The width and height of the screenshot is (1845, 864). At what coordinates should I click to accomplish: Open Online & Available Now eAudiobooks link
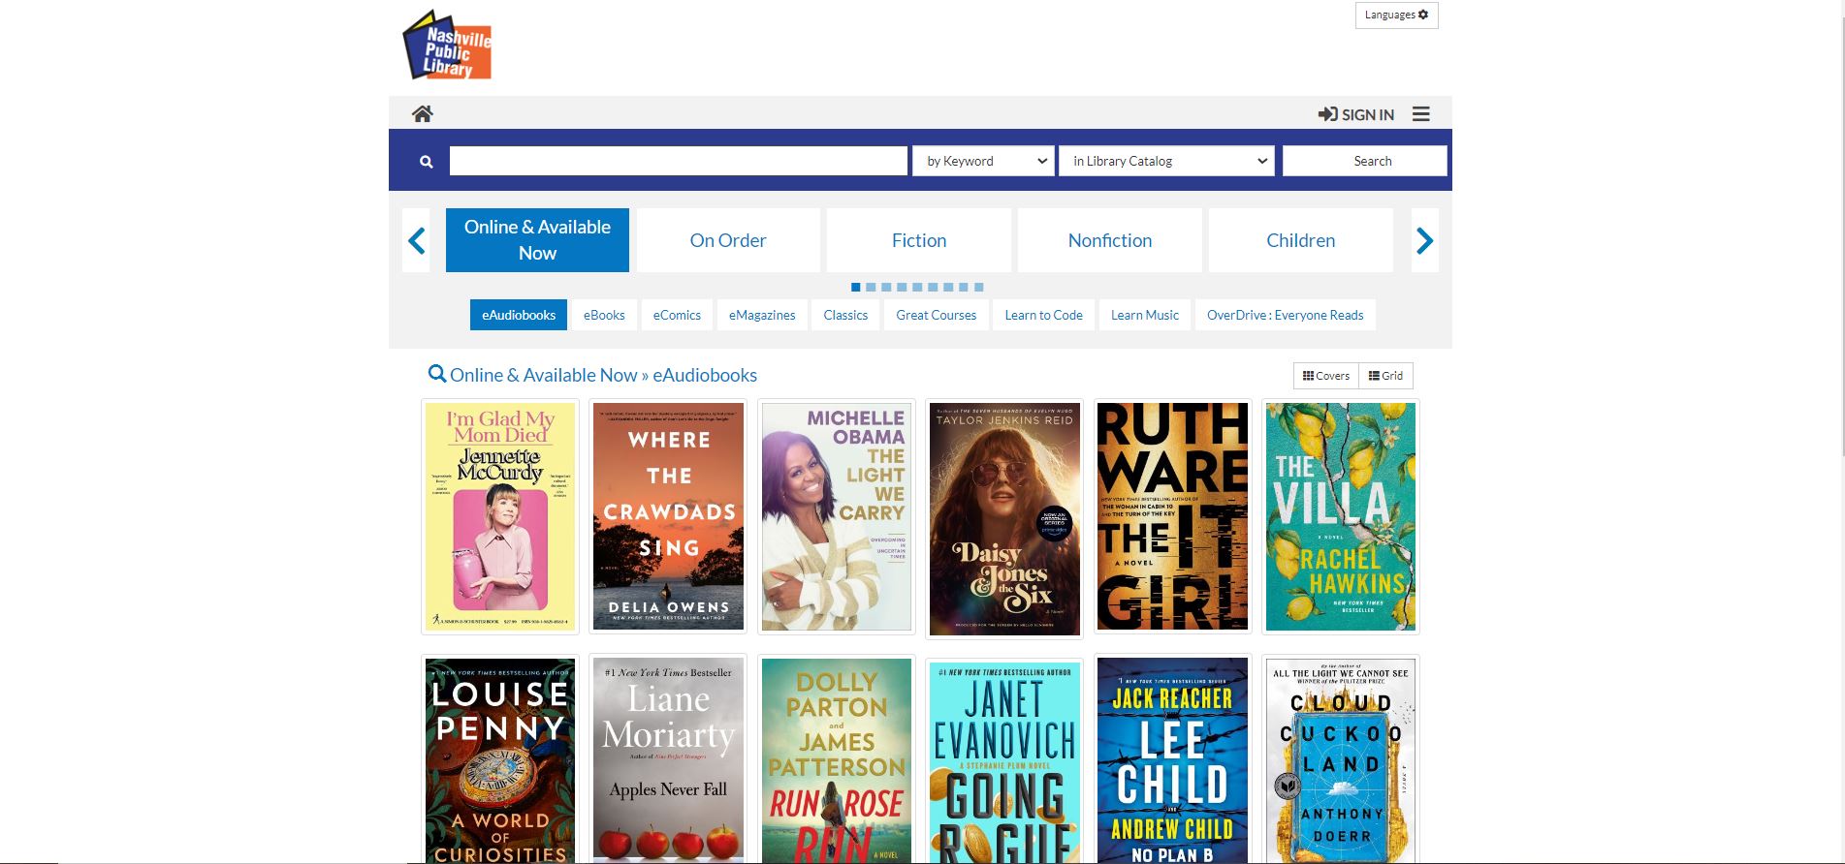pos(603,375)
